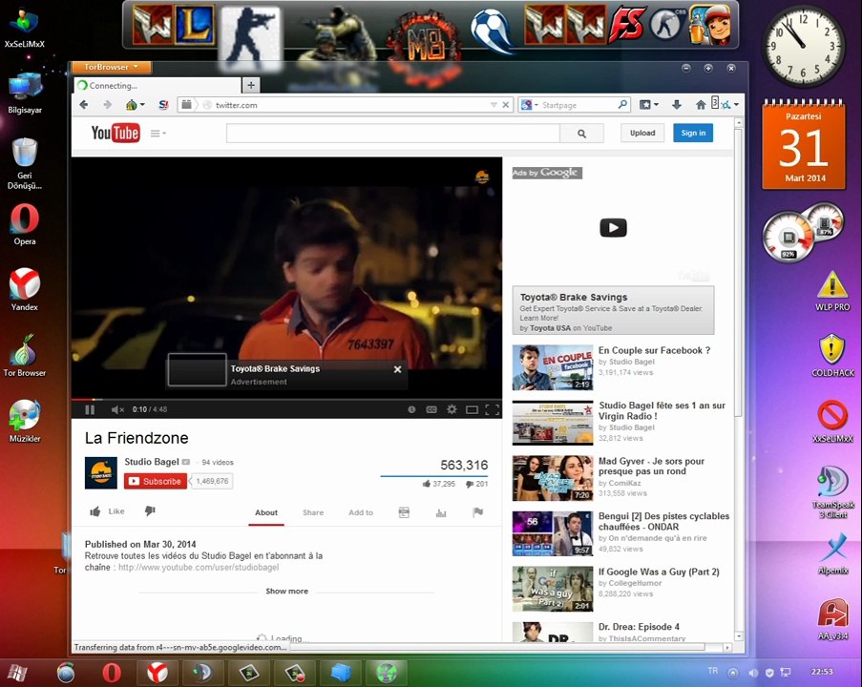The width and height of the screenshot is (862, 687).
Task: Open the Toyota Brake Savings ad box
Action: point(613,310)
